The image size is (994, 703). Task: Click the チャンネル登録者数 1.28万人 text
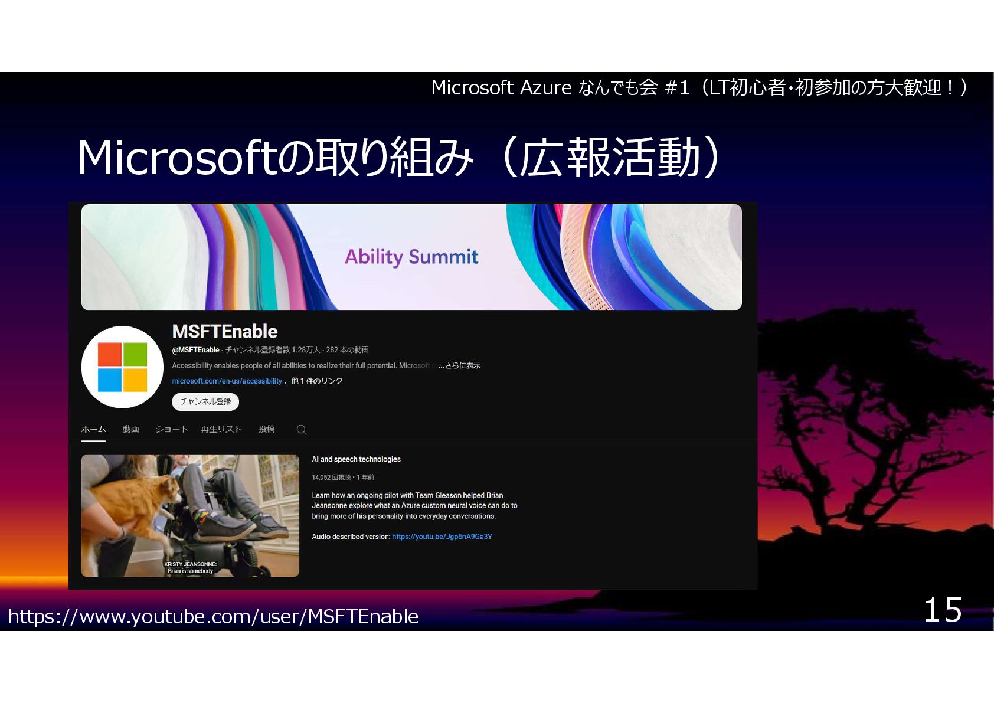272,350
